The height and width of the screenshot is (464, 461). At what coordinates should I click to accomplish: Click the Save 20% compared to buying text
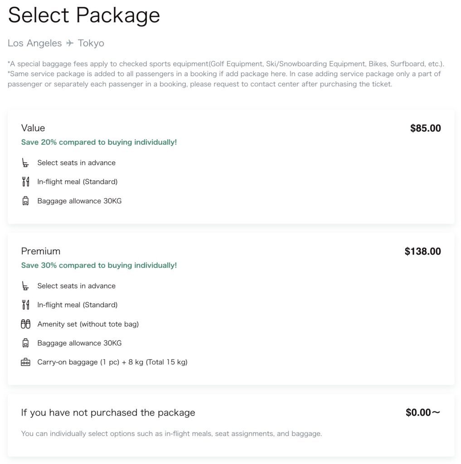(99, 142)
